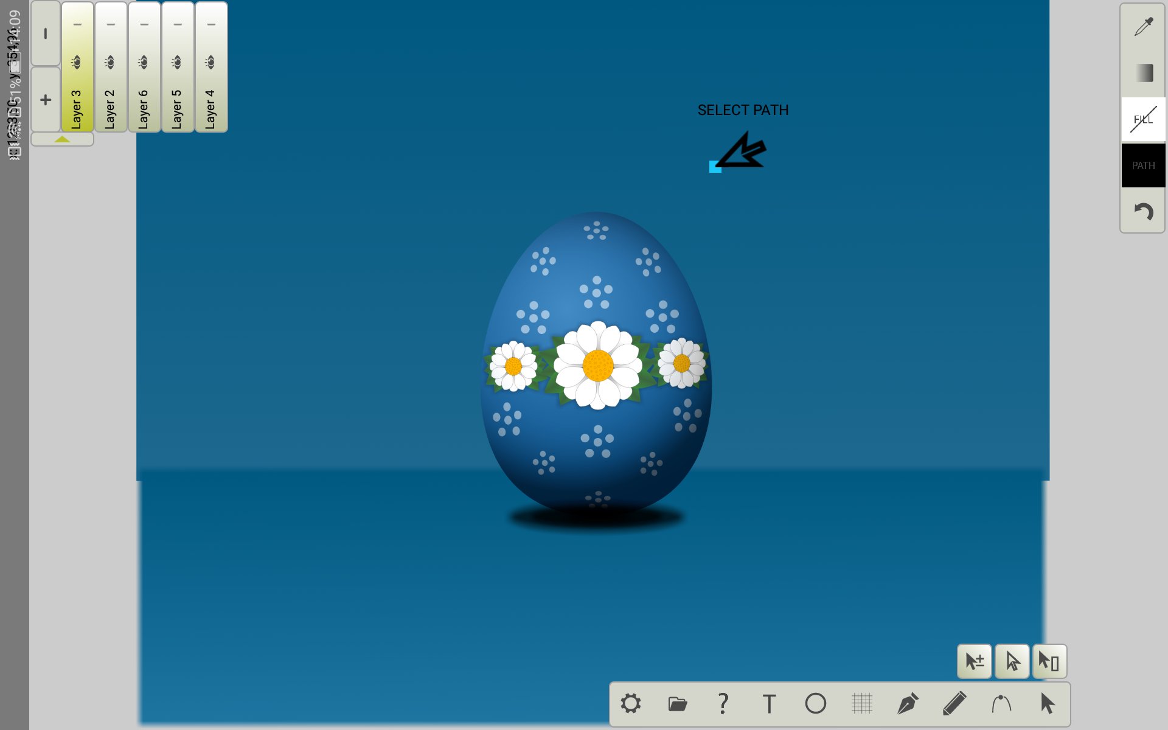Open the application settings gear
The height and width of the screenshot is (730, 1168).
631,703
